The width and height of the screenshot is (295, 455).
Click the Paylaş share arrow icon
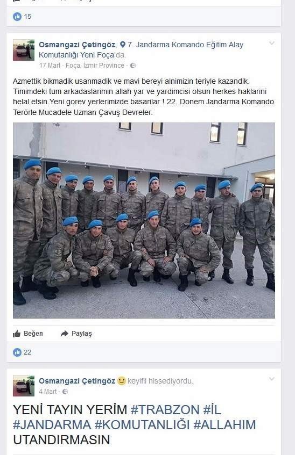coord(64,334)
